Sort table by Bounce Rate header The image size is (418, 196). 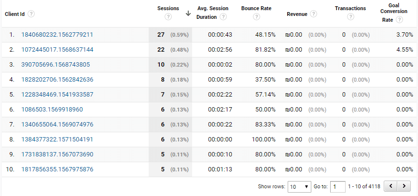(x=256, y=9)
